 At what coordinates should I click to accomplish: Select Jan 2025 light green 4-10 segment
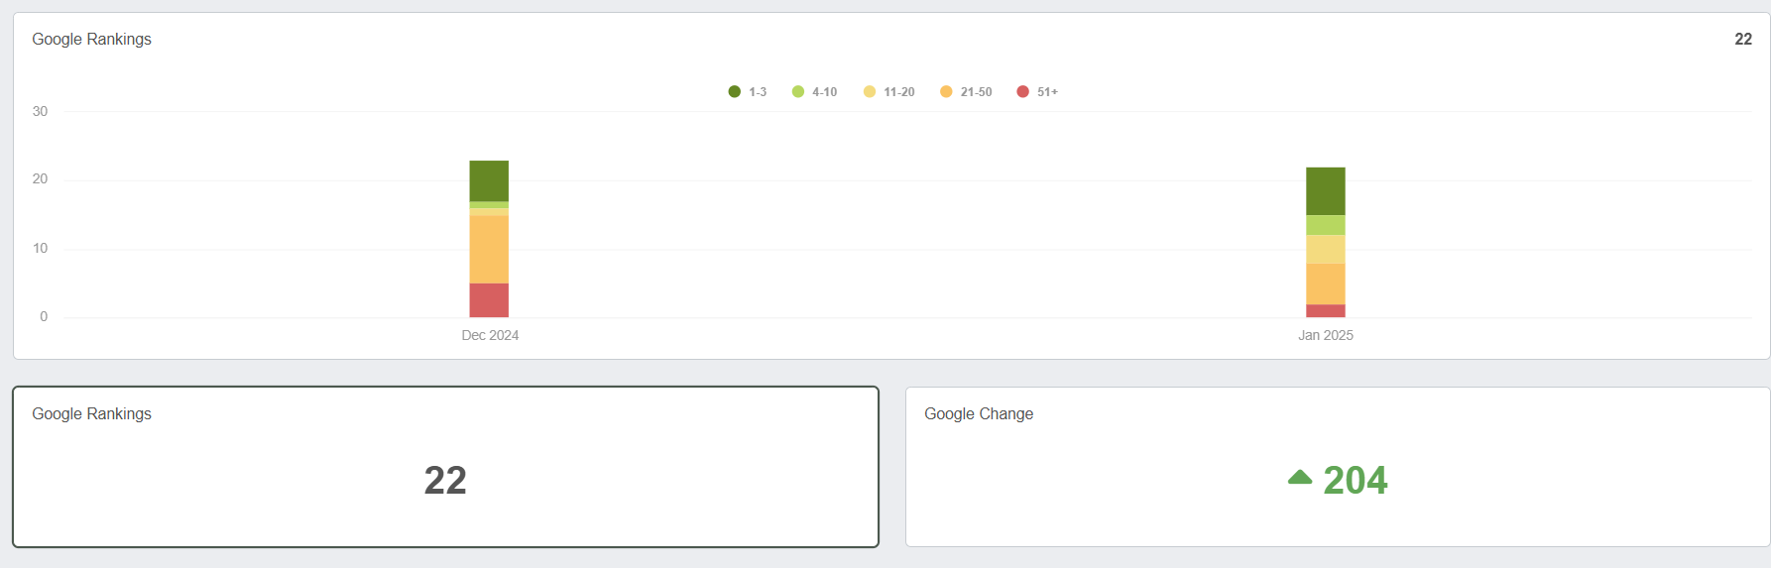point(1326,225)
